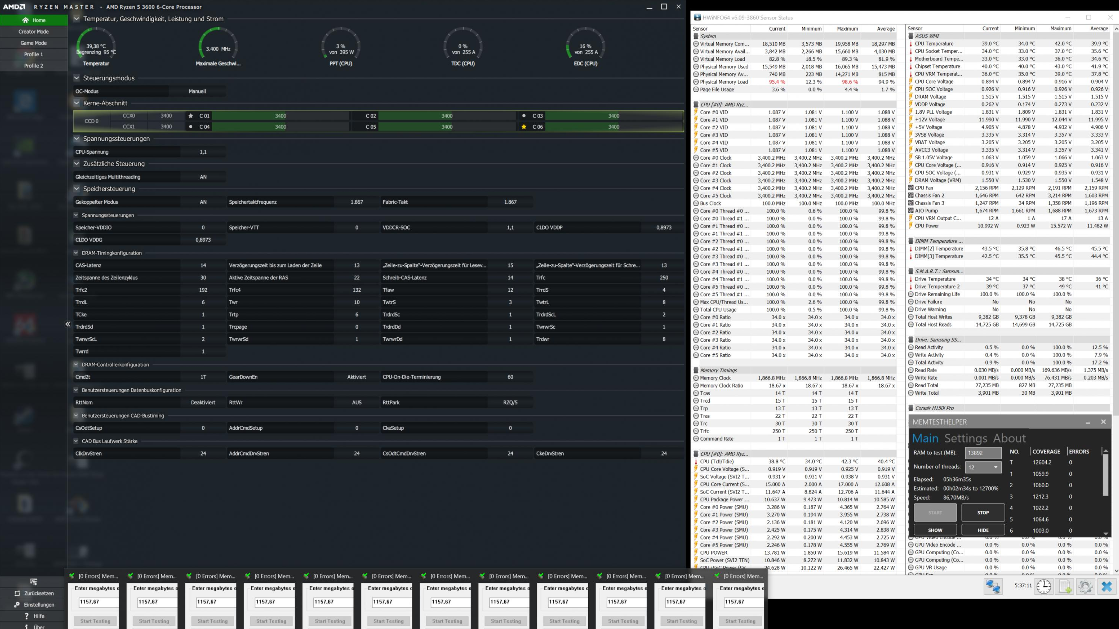
Task: Click HWiNFO remote network monitors icon
Action: click(x=993, y=587)
